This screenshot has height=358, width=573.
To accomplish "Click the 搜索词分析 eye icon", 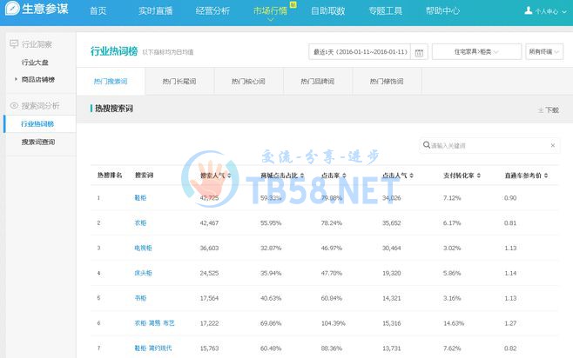I will (x=13, y=106).
